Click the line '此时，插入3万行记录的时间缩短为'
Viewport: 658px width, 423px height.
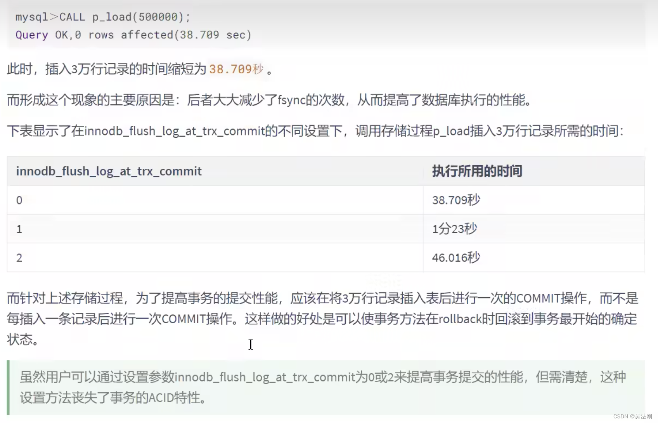140,69
